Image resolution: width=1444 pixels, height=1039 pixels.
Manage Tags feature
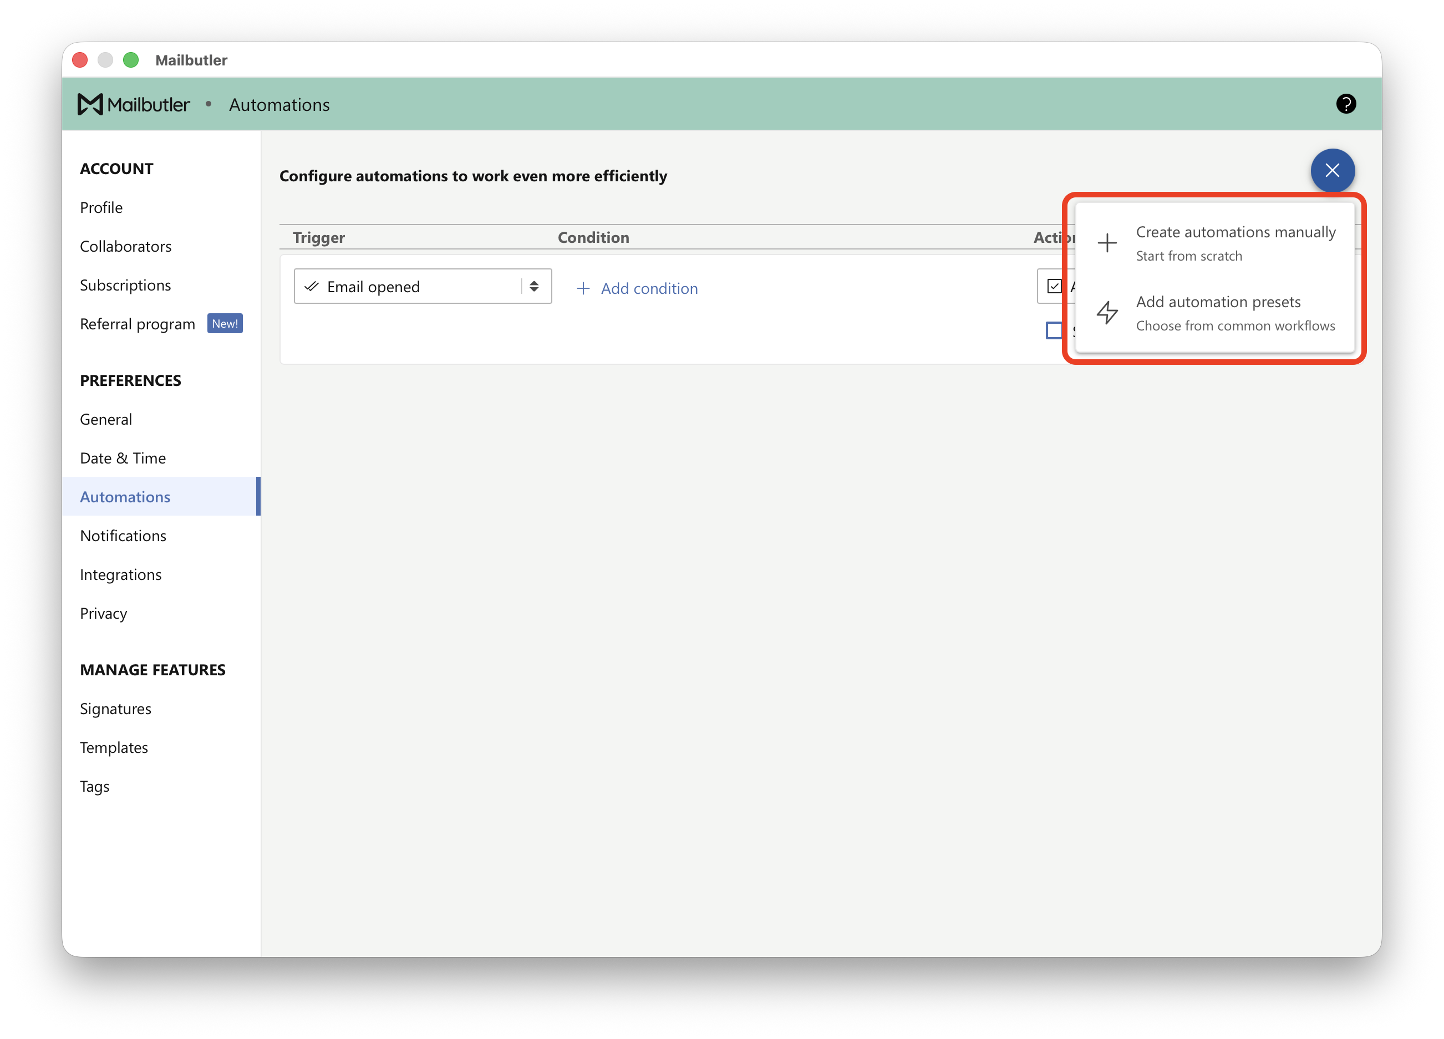point(94,786)
